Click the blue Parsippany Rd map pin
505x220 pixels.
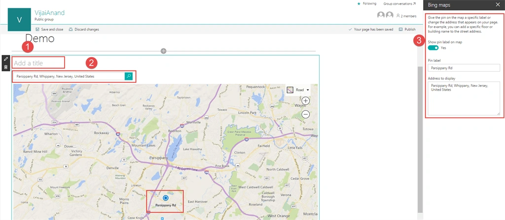pos(166,198)
